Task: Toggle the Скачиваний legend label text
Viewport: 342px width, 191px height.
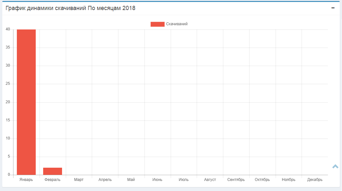Action: pyautogui.click(x=177, y=24)
